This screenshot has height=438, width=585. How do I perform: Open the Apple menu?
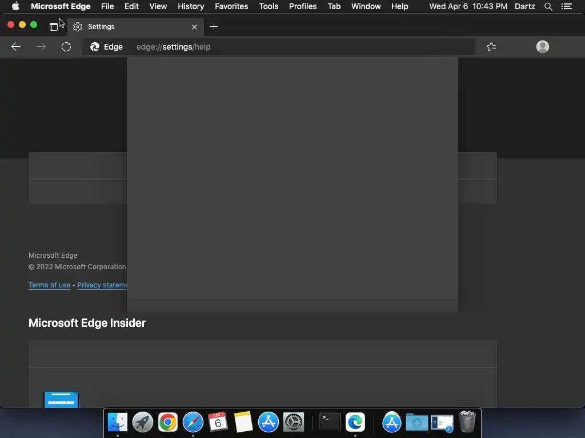coord(15,6)
